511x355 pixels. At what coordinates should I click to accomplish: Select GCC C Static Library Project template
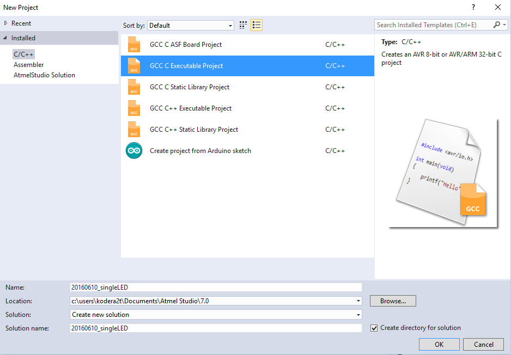pyautogui.click(x=247, y=87)
